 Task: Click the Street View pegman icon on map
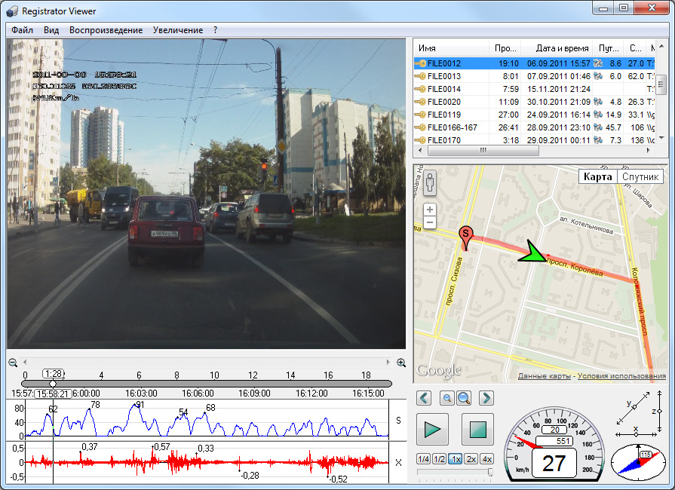430,182
